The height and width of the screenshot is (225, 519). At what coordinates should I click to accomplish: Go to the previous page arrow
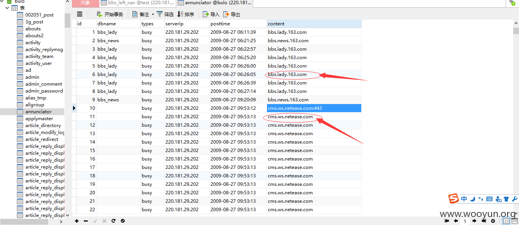(456, 221)
